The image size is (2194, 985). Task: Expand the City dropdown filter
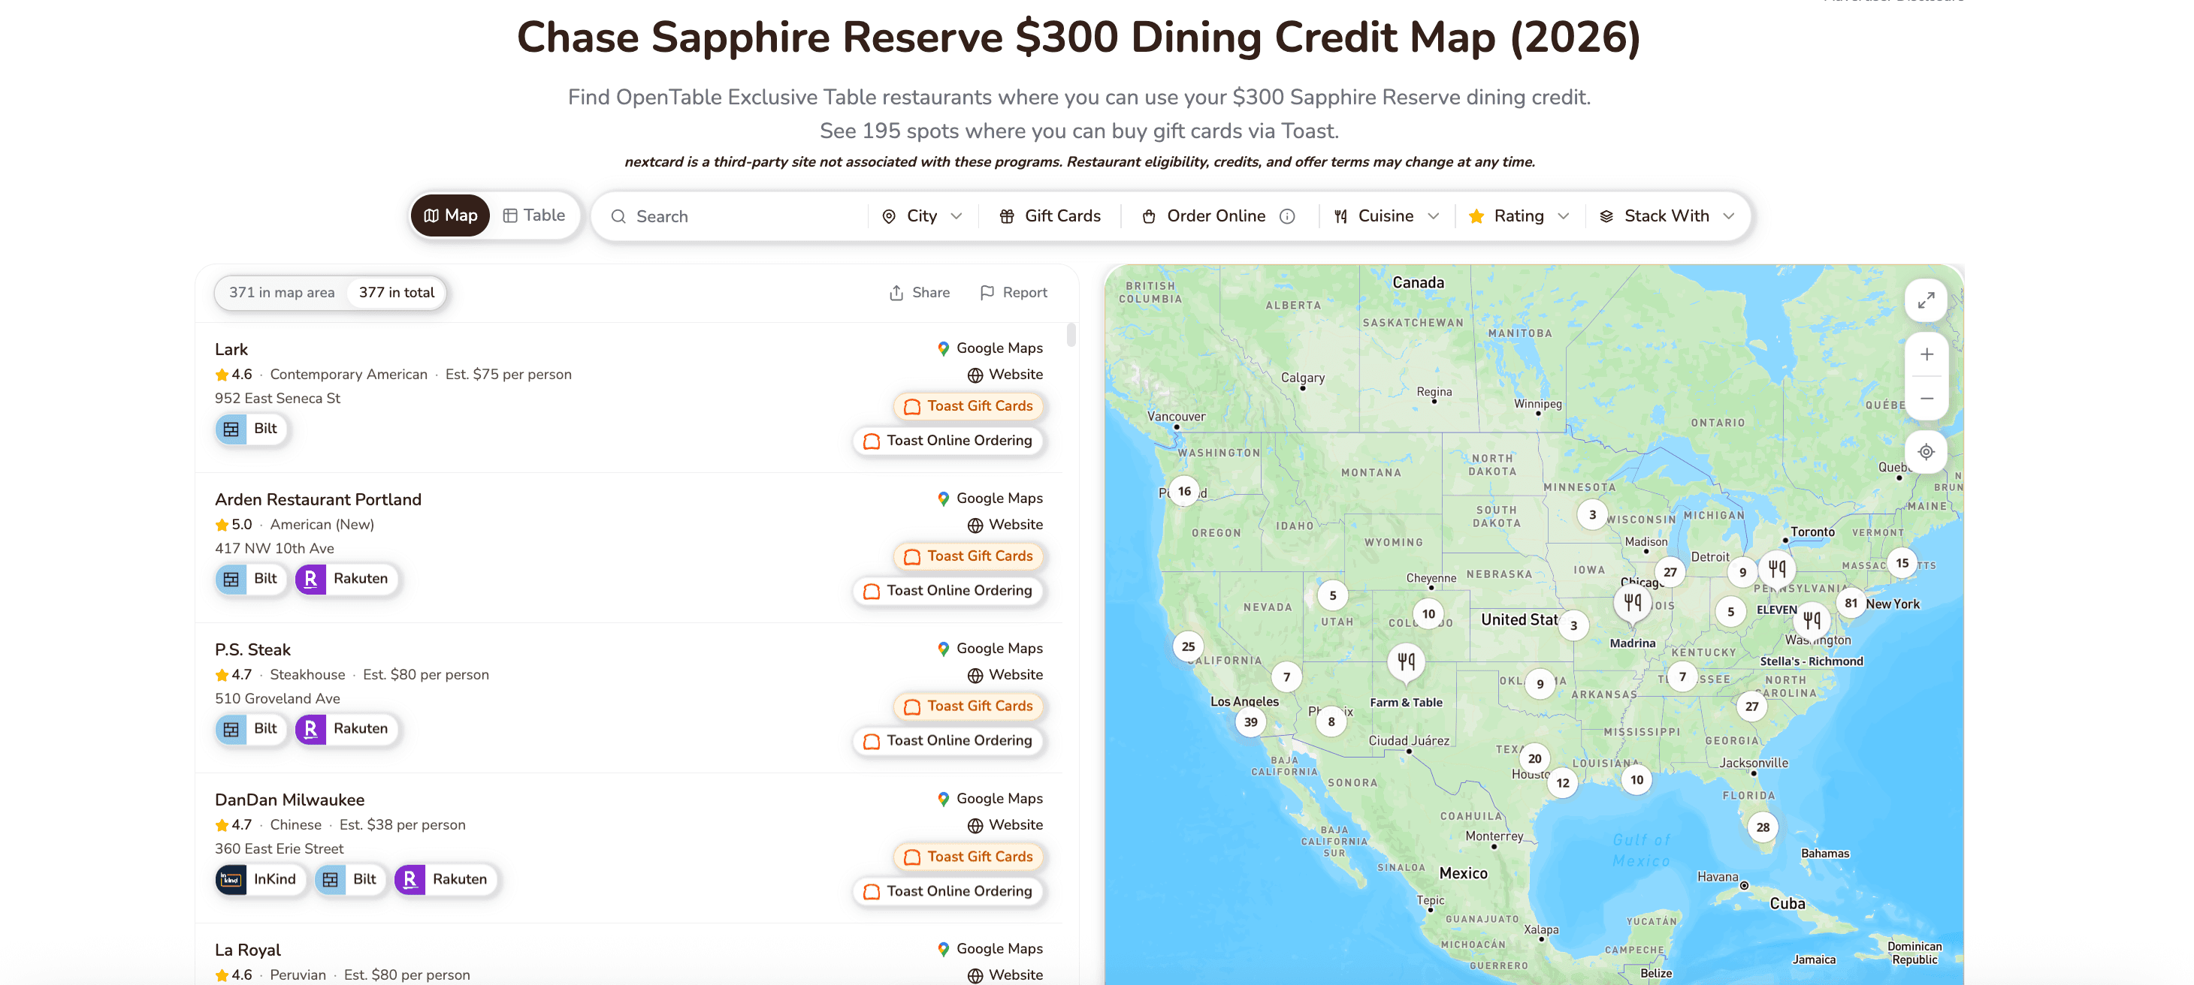click(x=923, y=216)
